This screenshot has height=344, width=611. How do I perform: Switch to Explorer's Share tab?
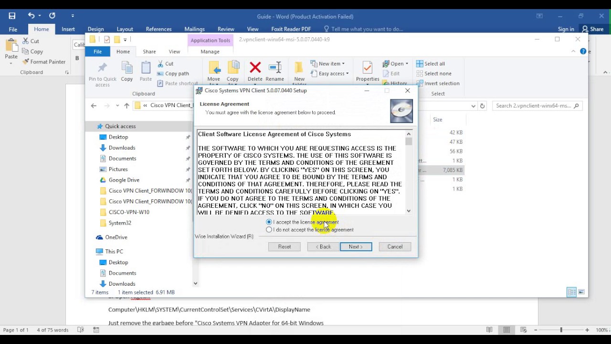click(149, 52)
